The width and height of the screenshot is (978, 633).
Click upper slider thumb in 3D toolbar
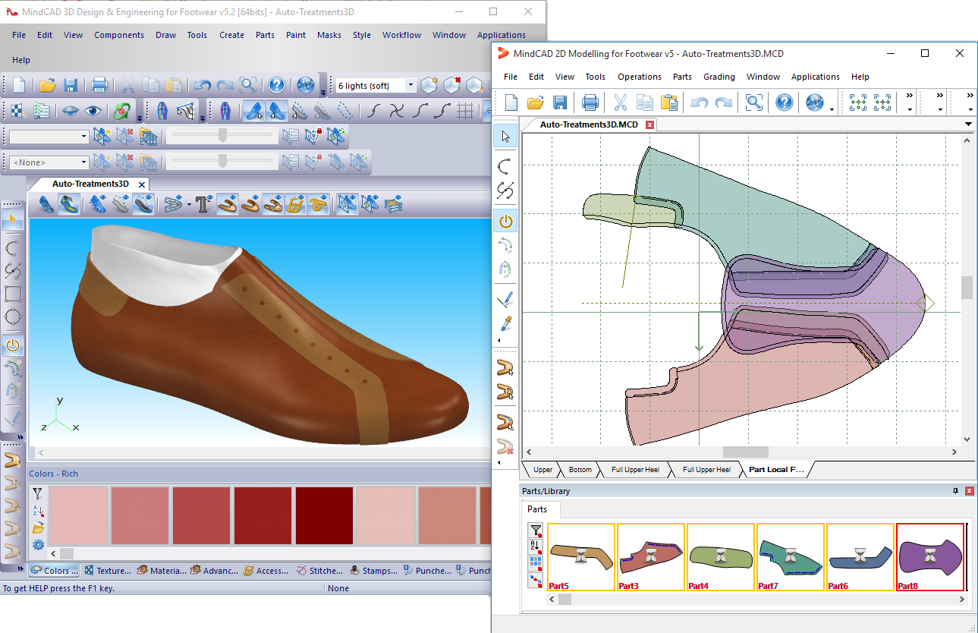coord(222,136)
